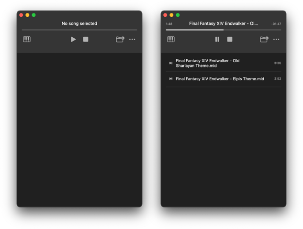Close the left window with red button
The height and width of the screenshot is (229, 303).
21,15
